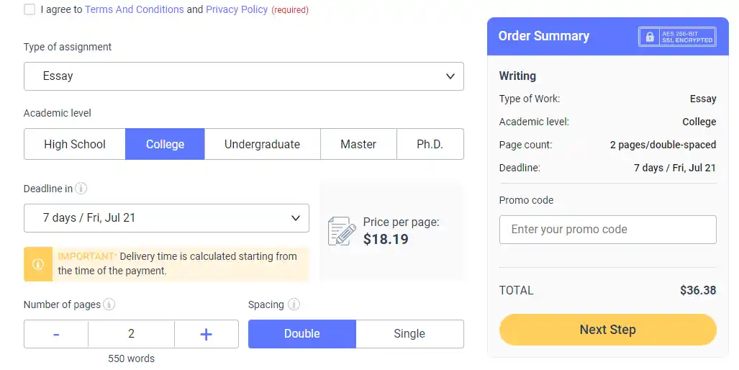Open the Privacy Policy link
The width and height of the screenshot is (739, 370).
[x=237, y=9]
